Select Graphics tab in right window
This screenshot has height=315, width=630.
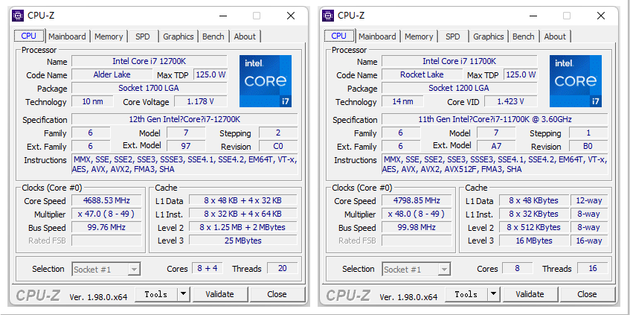[489, 36]
